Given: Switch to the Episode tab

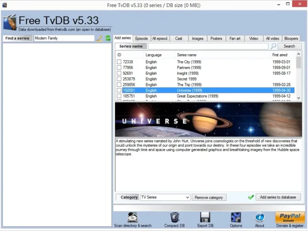Looking at the screenshot, I should 141,38.
